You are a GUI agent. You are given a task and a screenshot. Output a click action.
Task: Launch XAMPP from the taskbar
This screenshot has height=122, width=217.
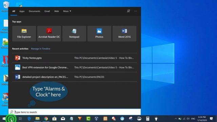105,119
